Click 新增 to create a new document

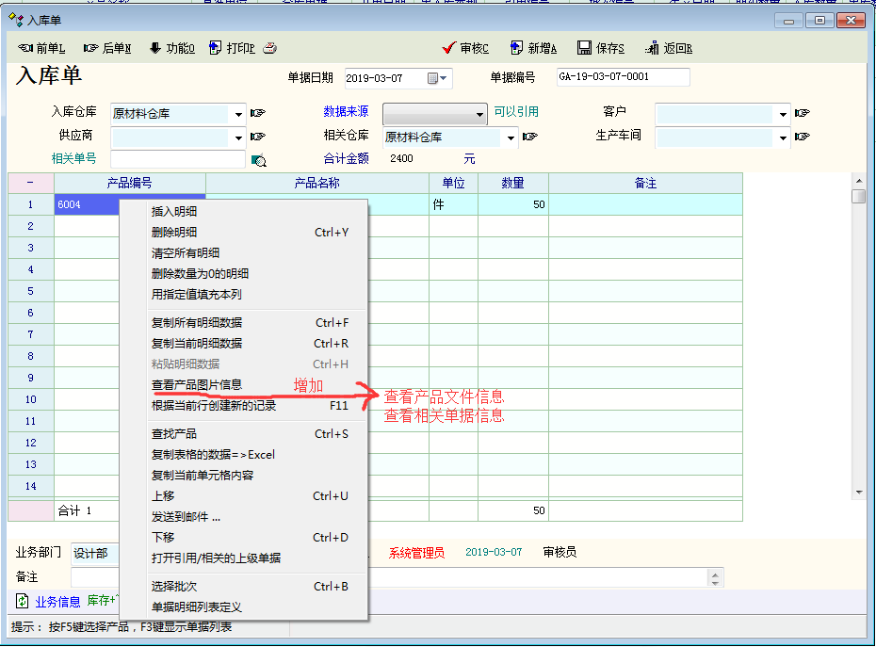(534, 49)
